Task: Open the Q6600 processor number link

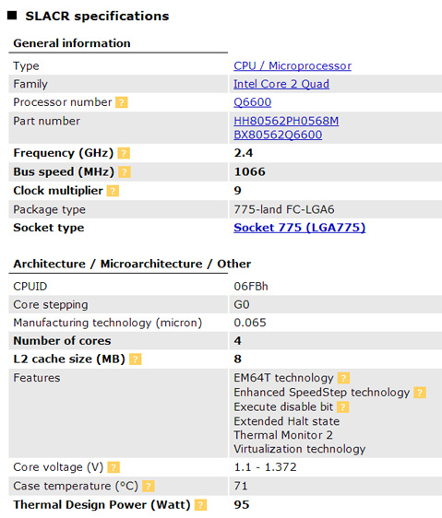Action: (253, 102)
